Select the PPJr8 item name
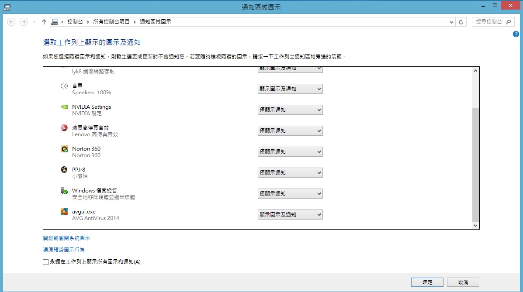 tap(78, 170)
